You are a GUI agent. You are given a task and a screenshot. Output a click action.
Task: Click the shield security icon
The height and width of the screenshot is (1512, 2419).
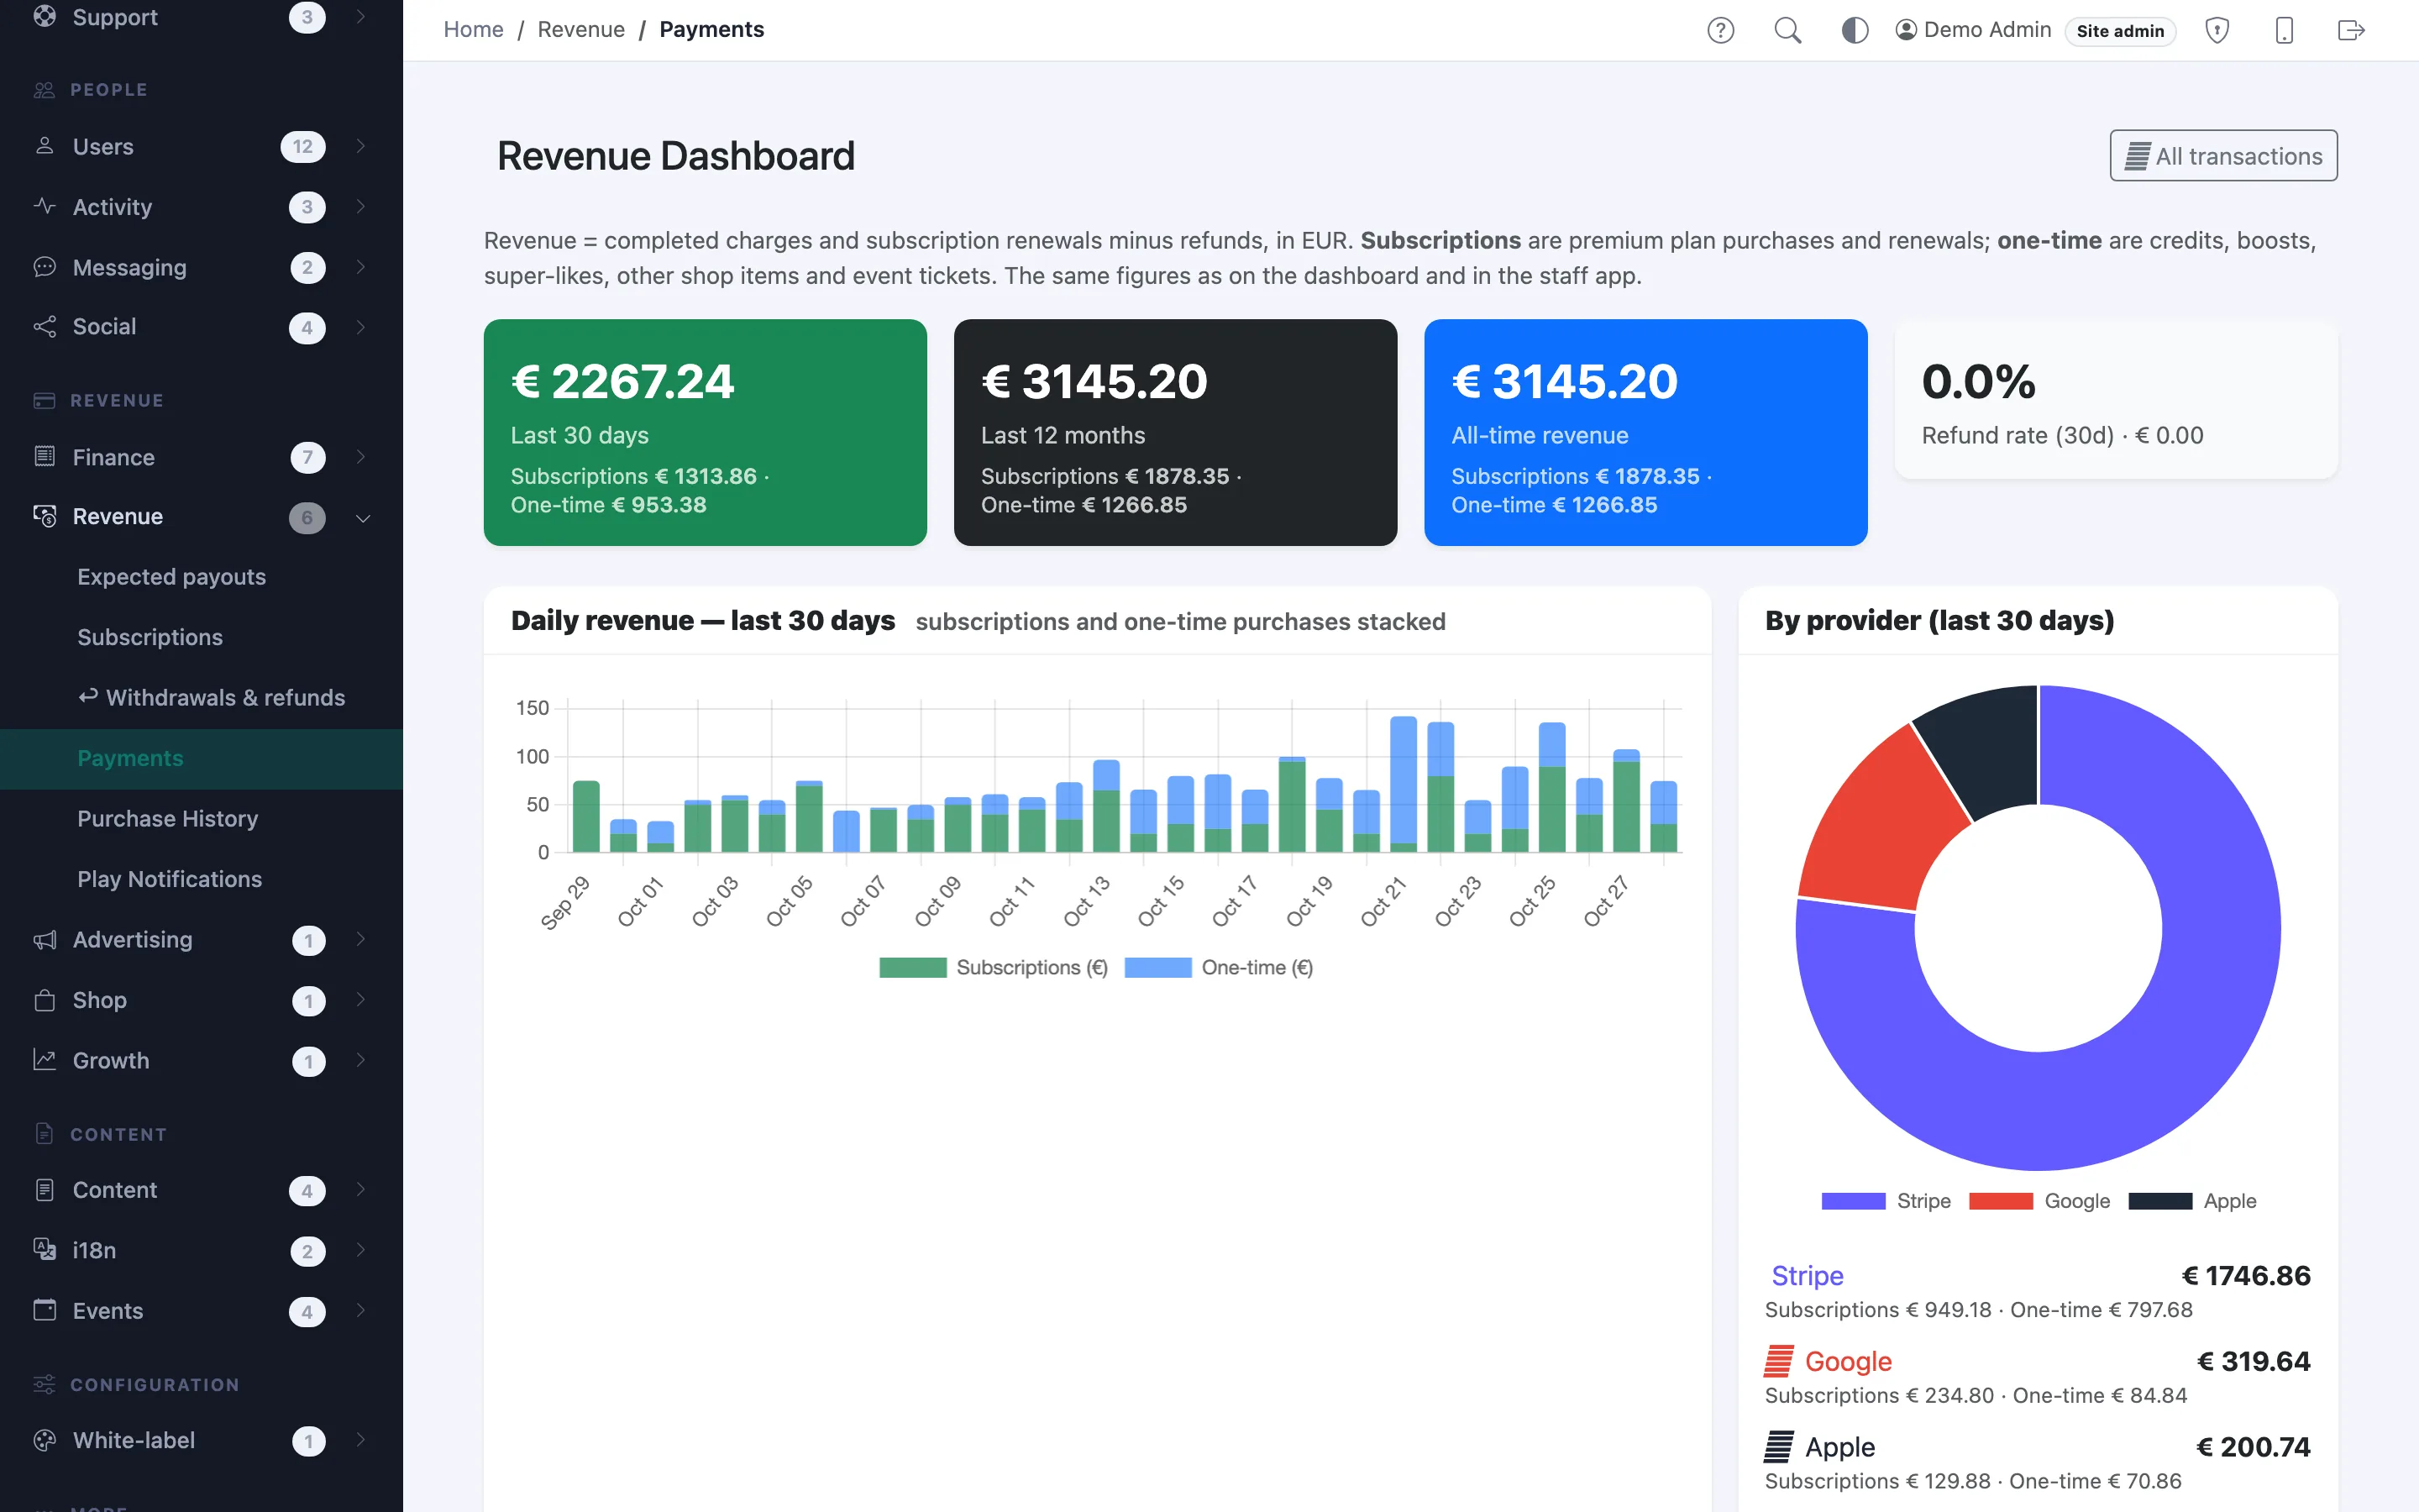[x=2217, y=30]
